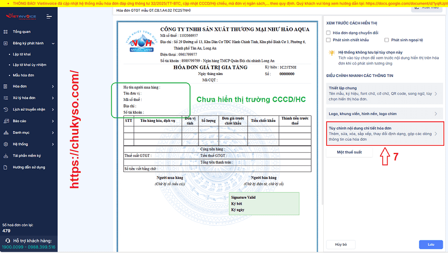Expand the Hóa đơn menu chevron
448x253 pixels.
pos(53,86)
